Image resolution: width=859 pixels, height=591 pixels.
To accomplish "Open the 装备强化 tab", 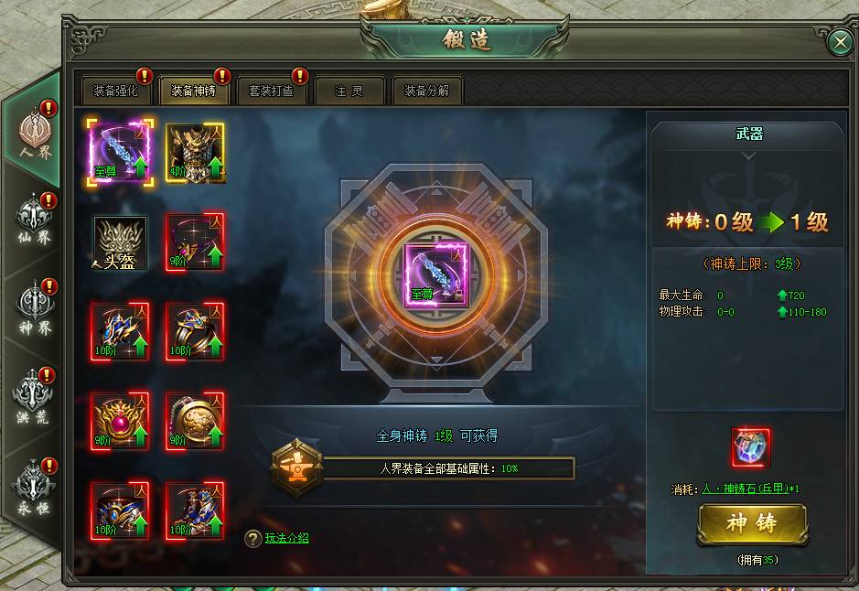I will point(115,91).
